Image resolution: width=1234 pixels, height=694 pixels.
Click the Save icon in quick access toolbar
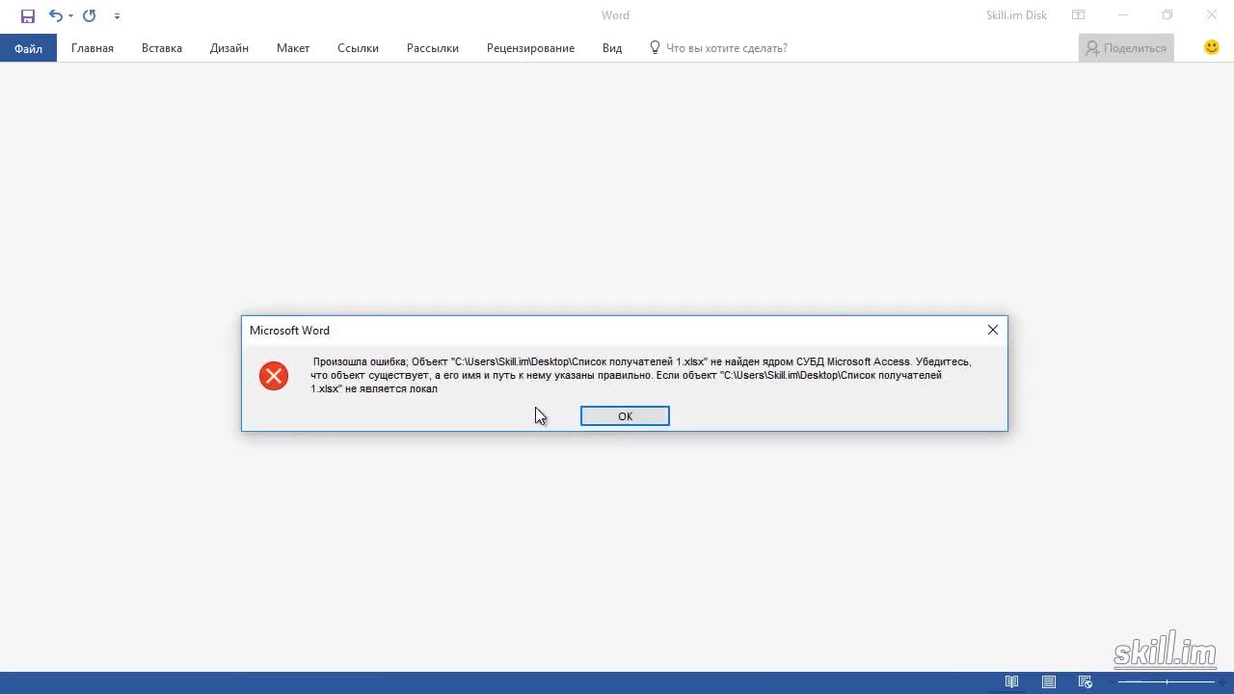tap(28, 16)
